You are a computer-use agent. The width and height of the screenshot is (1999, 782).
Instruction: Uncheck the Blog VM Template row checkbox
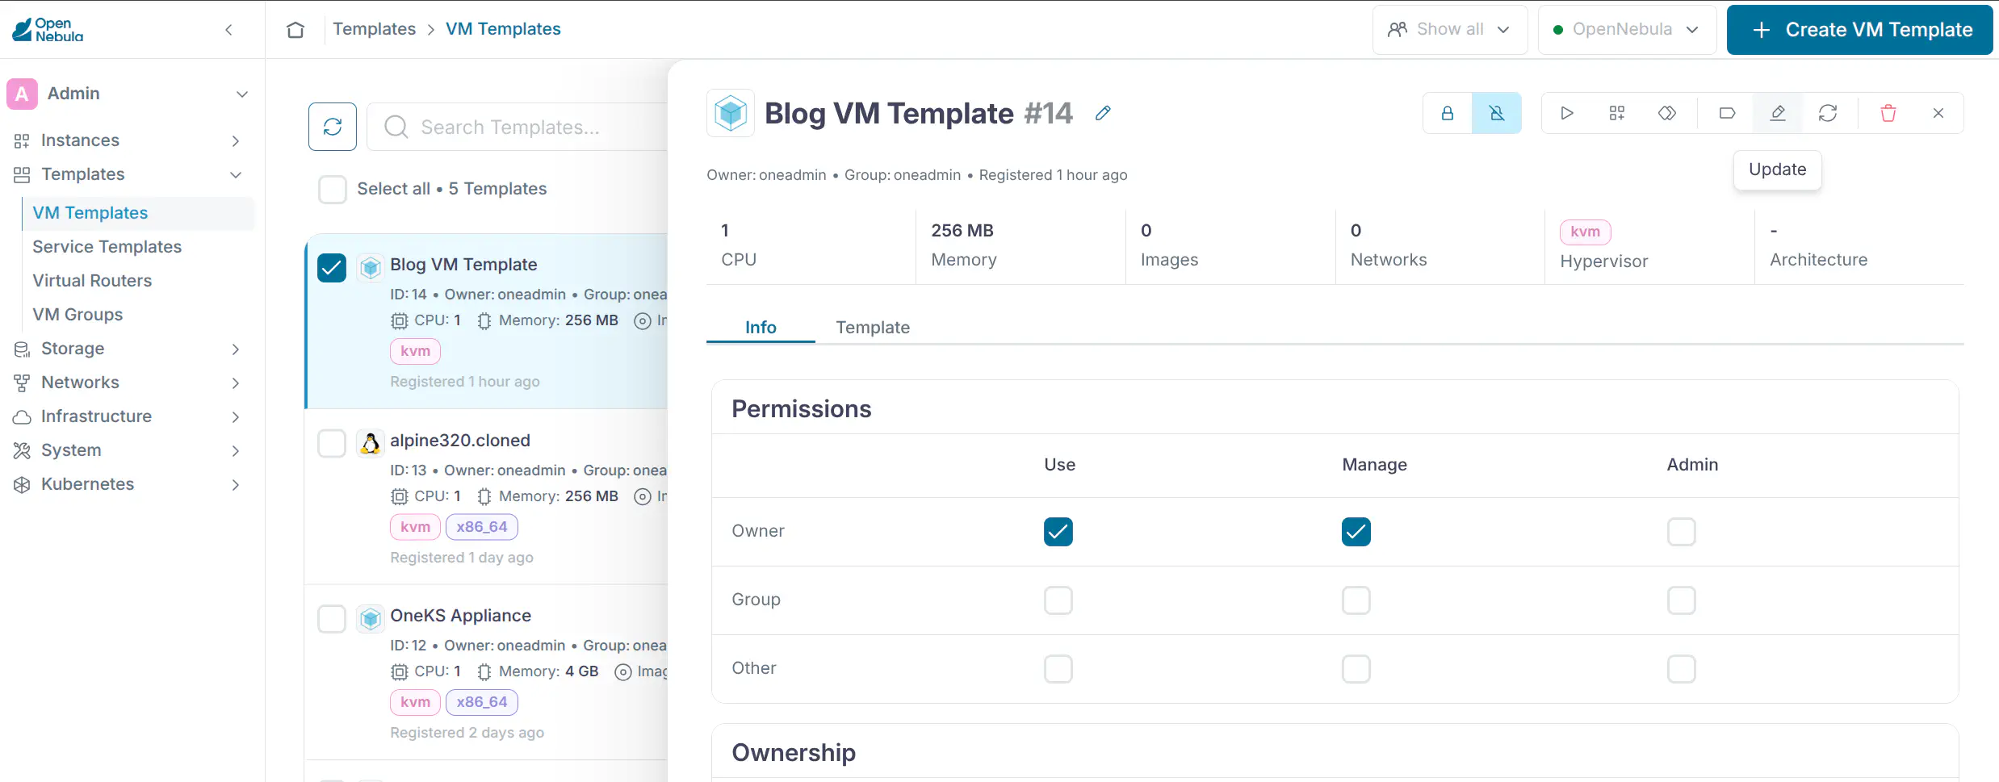(332, 267)
